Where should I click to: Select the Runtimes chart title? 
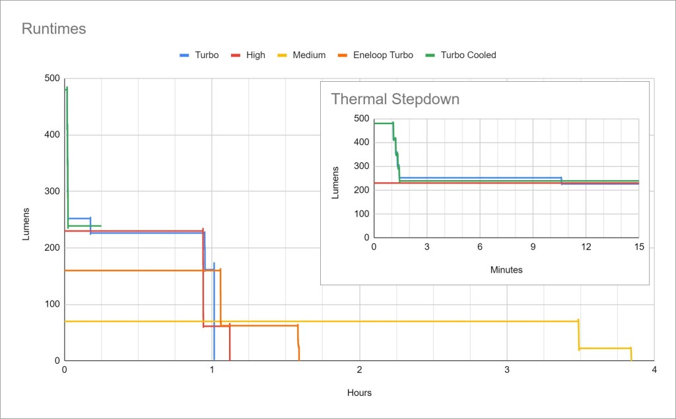click(54, 29)
